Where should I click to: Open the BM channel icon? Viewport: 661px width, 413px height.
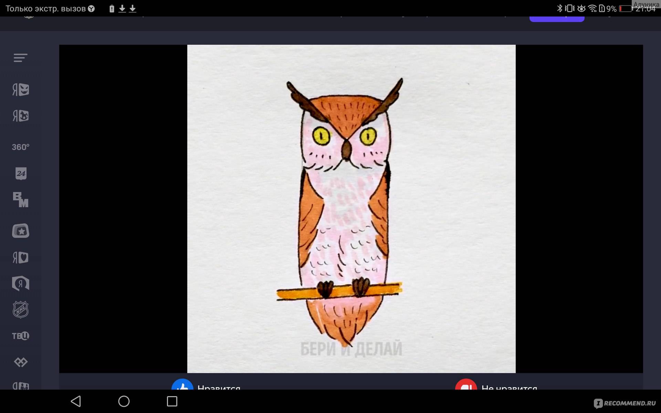[x=20, y=200]
